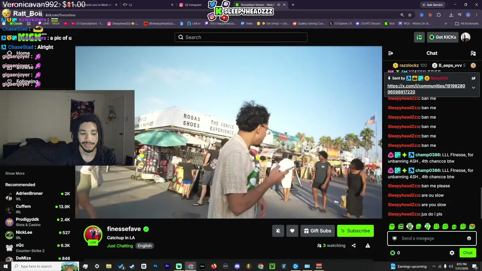This screenshot has height=271, width=482.
Task: Open Cuffem recommended channel
Action: 38,209
